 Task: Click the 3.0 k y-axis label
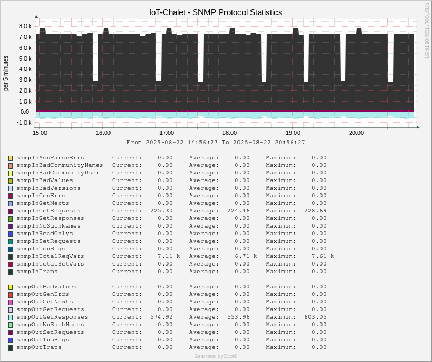click(25, 80)
